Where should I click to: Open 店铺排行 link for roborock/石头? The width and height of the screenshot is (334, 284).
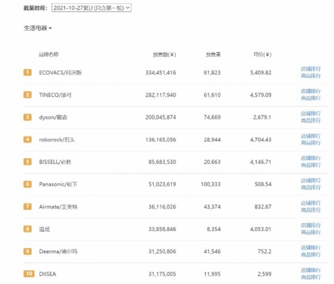pos(311,136)
